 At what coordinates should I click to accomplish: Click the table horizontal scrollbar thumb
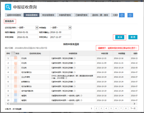42,104
